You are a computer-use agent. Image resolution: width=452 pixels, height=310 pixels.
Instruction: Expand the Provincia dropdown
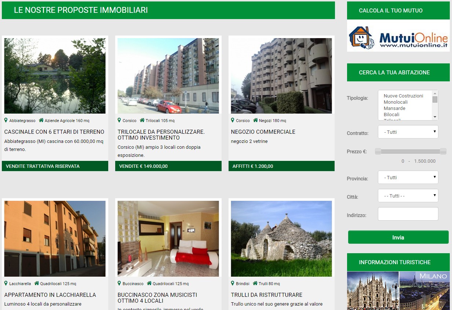(408, 177)
